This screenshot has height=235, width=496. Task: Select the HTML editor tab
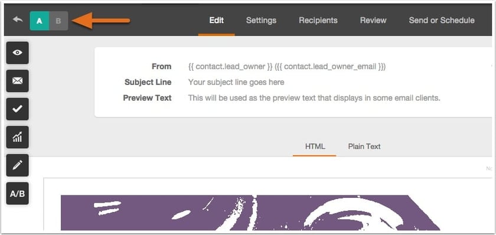click(315, 146)
